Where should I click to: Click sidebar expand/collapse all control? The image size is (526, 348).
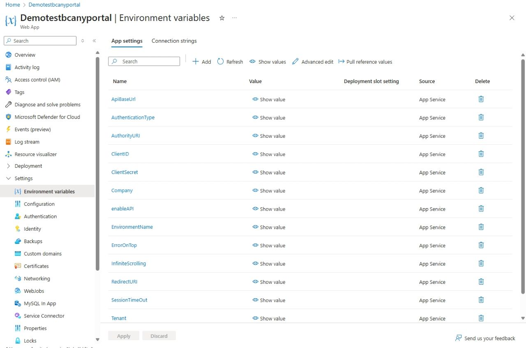[x=83, y=41]
